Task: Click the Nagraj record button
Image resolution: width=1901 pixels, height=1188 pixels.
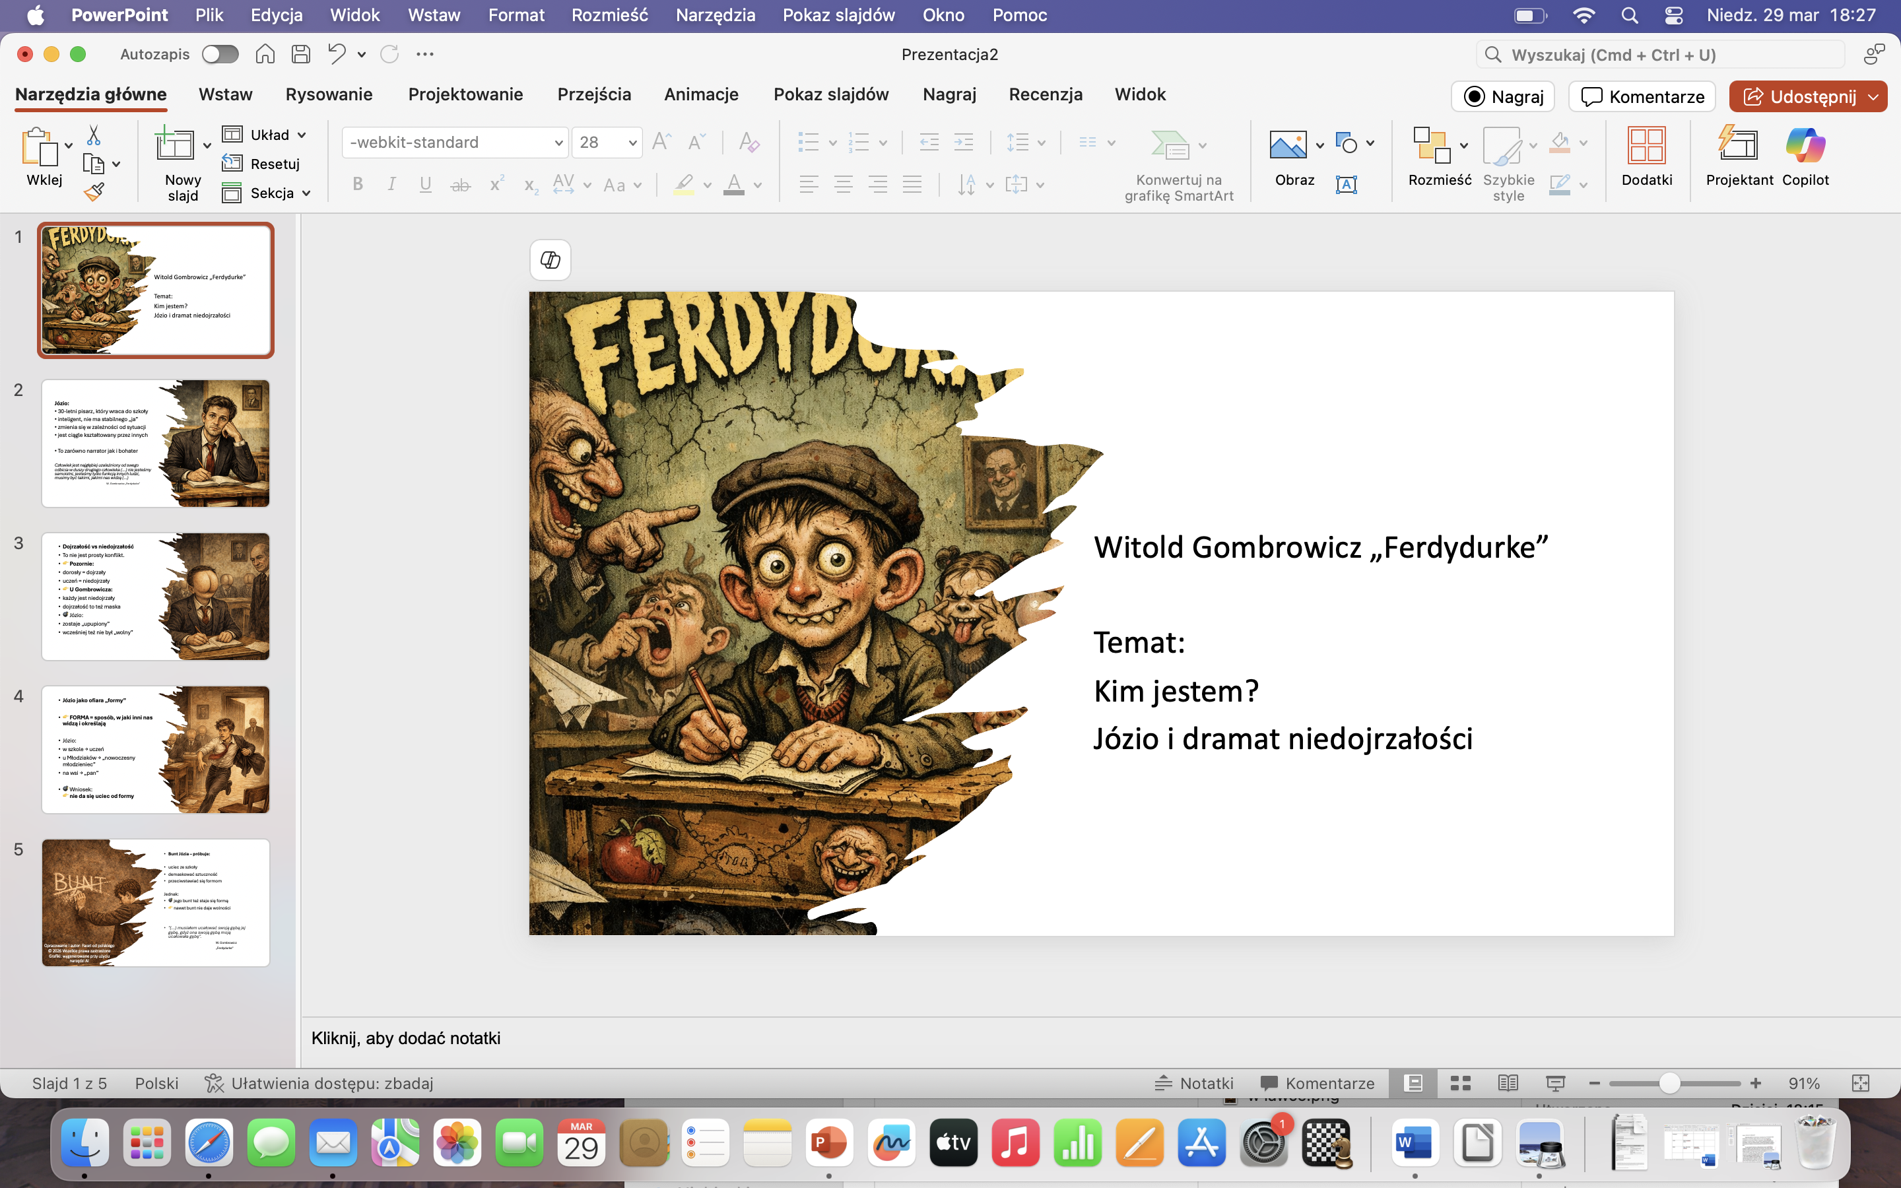Action: coord(1503,96)
